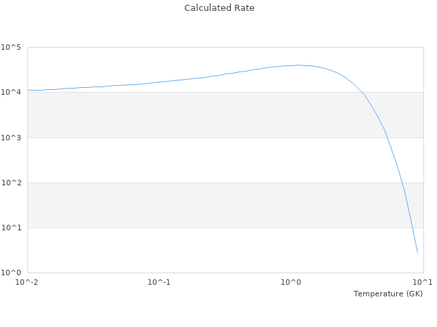Select the 10^1 label on the x-axis
The height and width of the screenshot is (327, 437).
(423, 282)
